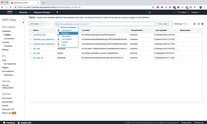Collapse the sidebar with arrow icon
This screenshot has height=124, width=207.
[x=23, y=22]
